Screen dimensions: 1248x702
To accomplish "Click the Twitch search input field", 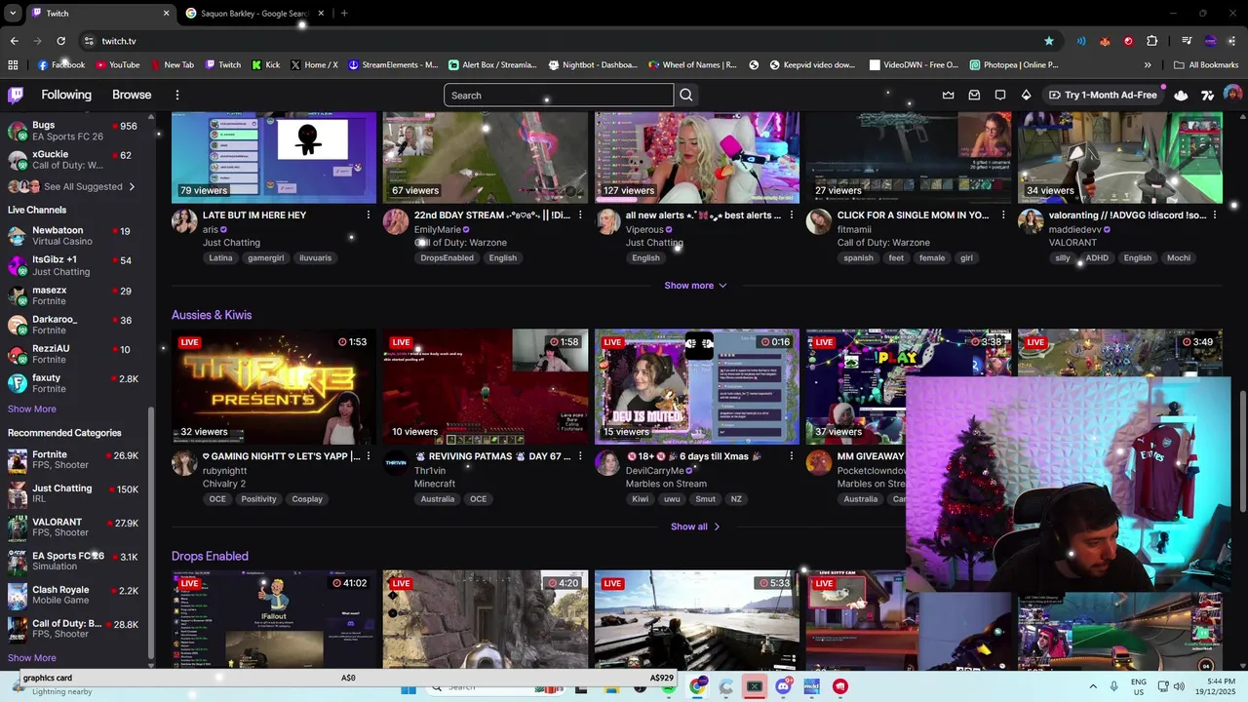I will pos(559,95).
